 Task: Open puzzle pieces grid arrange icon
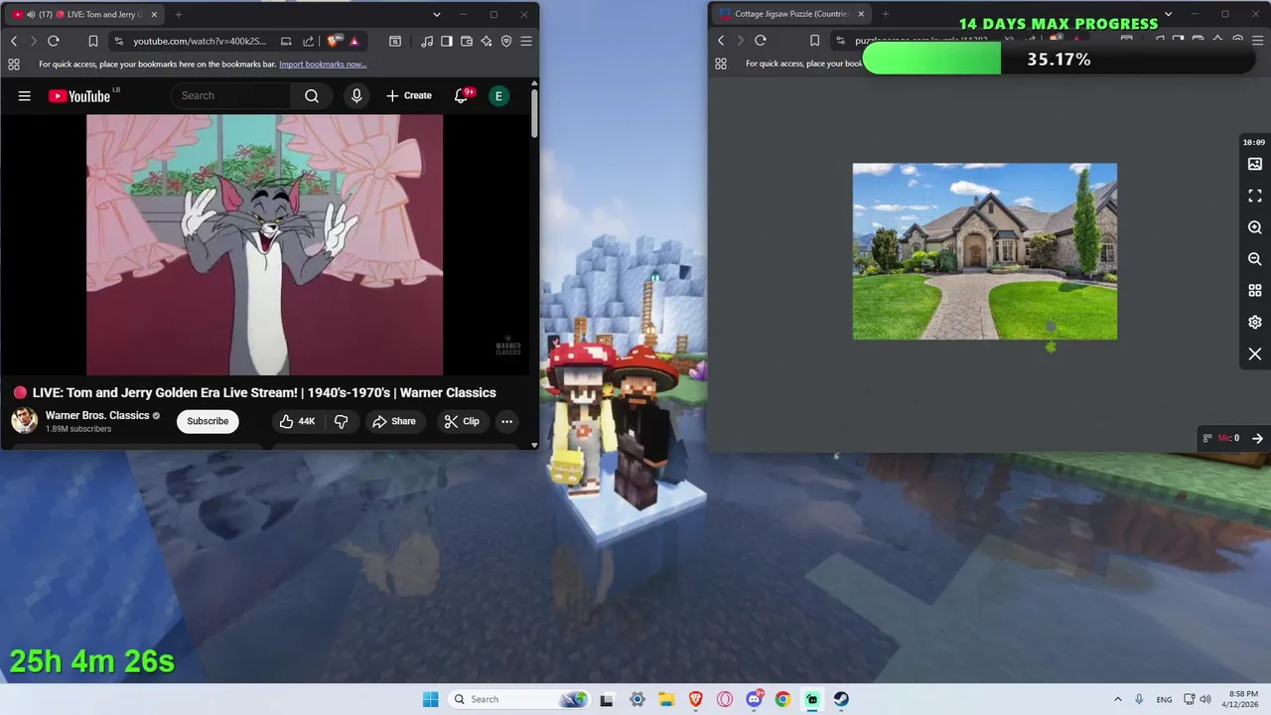tap(1255, 290)
